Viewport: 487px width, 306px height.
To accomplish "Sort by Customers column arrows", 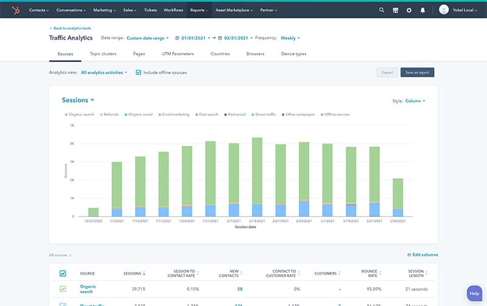I will [340, 273].
